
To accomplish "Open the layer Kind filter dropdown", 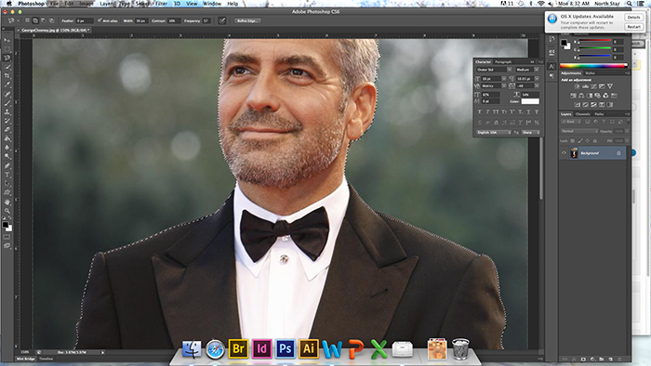I will click(x=571, y=122).
